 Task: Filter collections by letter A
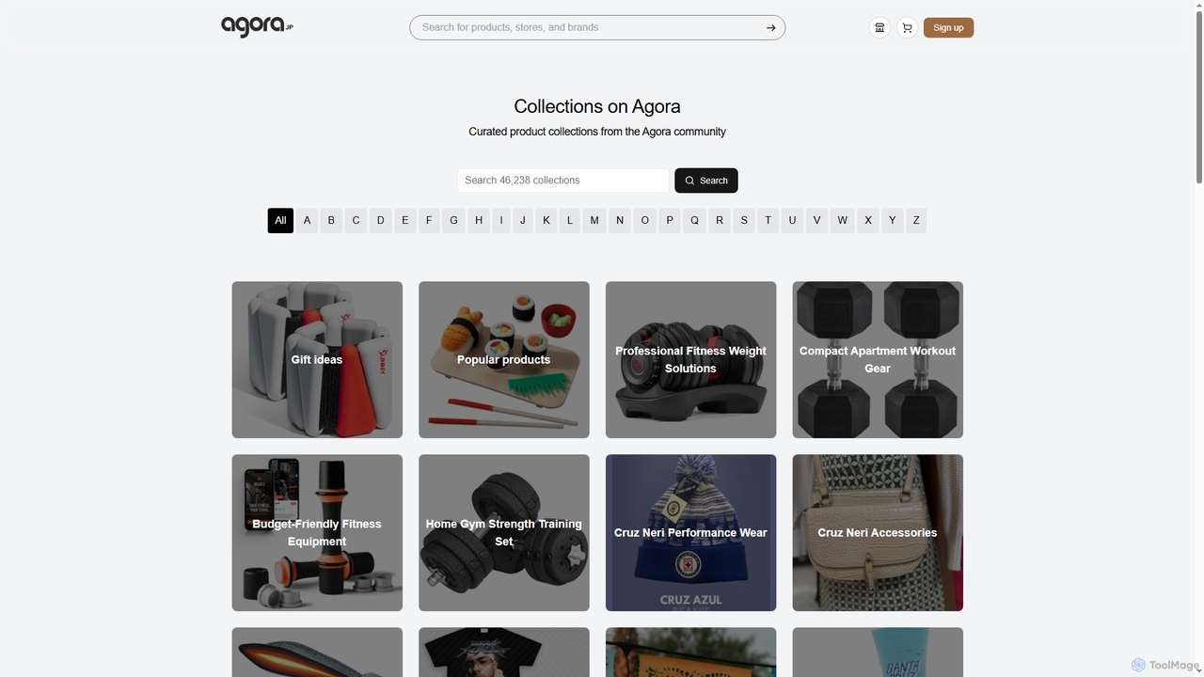(307, 220)
